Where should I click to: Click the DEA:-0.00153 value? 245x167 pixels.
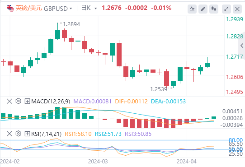coord(168,102)
